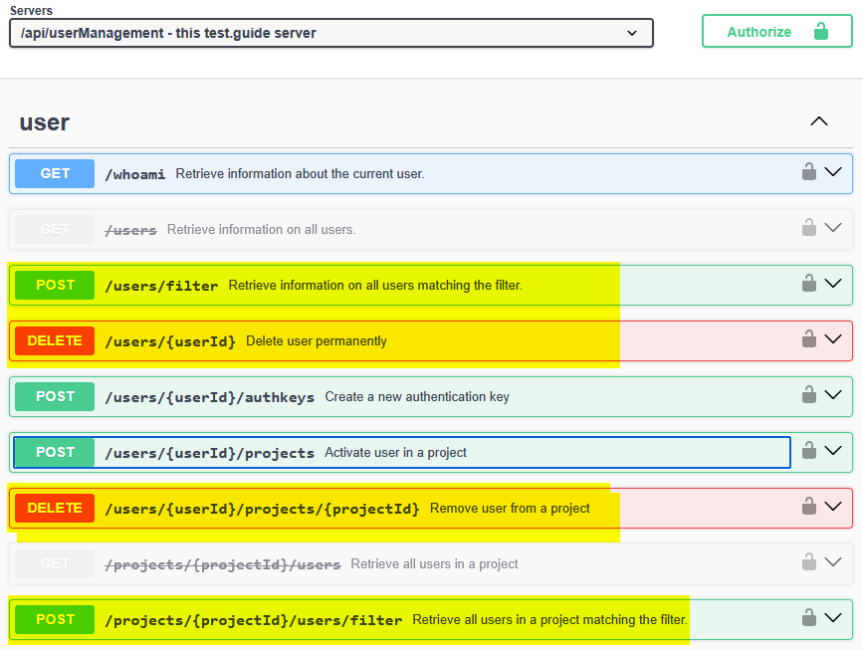Click the lock icon on DELETE /users/{userId} row
This screenshot has width=863, height=650.
(x=808, y=338)
